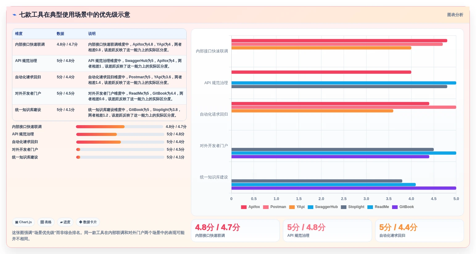
Task: Select the 数据 column header
Action: click(x=60, y=34)
